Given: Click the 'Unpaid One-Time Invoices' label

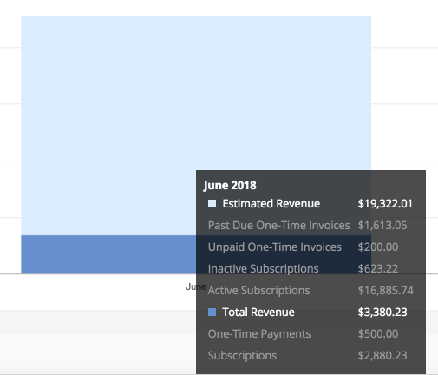Looking at the screenshot, I should (275, 247).
